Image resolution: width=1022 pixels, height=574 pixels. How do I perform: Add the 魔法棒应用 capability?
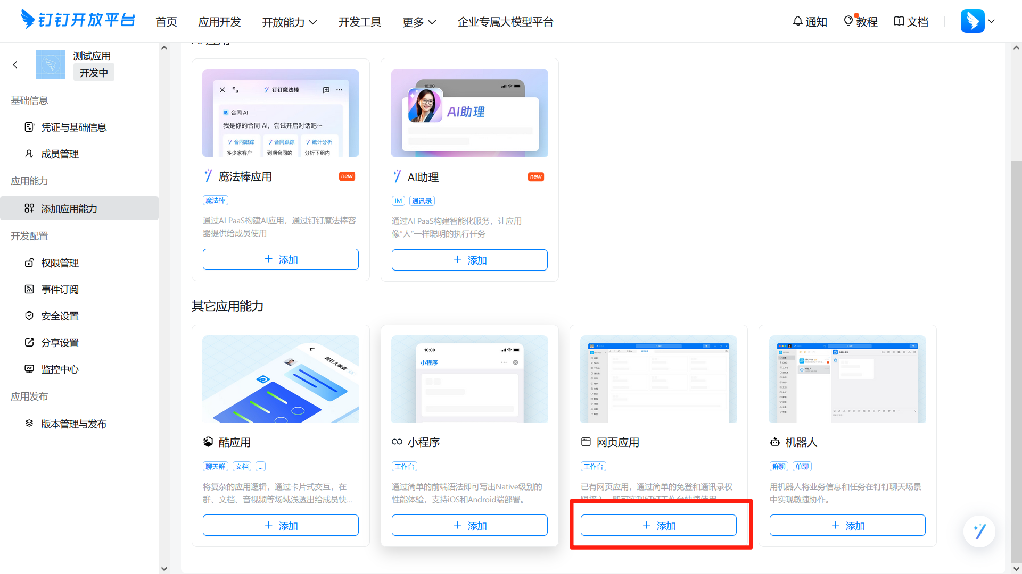[x=281, y=259]
